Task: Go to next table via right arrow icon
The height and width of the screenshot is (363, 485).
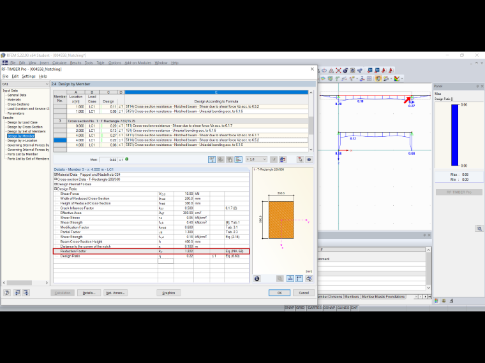Action: 26,292
